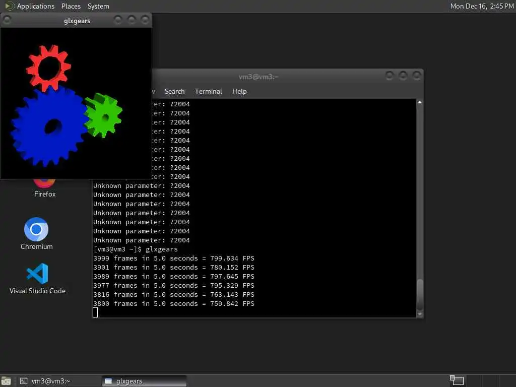
Task: Open the Places menu
Action: (x=71, y=6)
